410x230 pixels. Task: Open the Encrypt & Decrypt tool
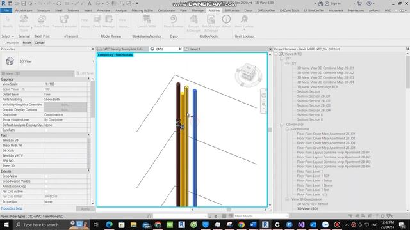click(x=193, y=23)
